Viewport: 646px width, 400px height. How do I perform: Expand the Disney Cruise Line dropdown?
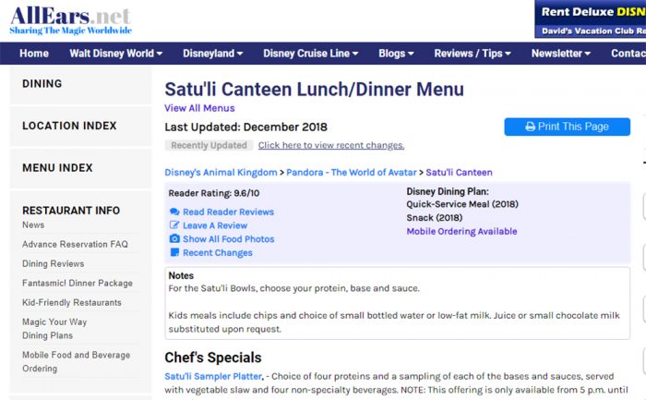pos(311,54)
